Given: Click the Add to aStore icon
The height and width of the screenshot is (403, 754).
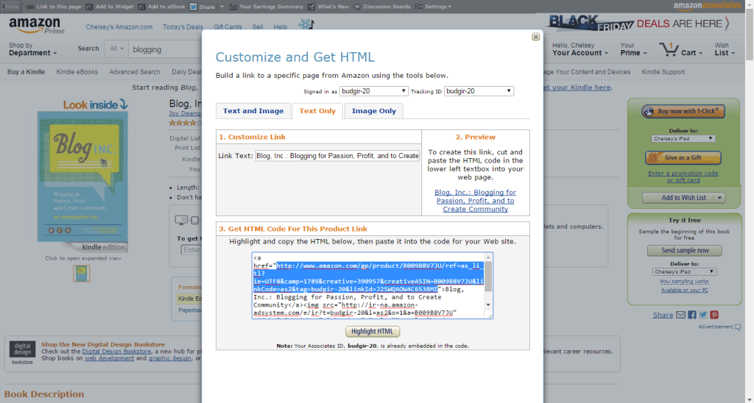Looking at the screenshot, I should (142, 7).
